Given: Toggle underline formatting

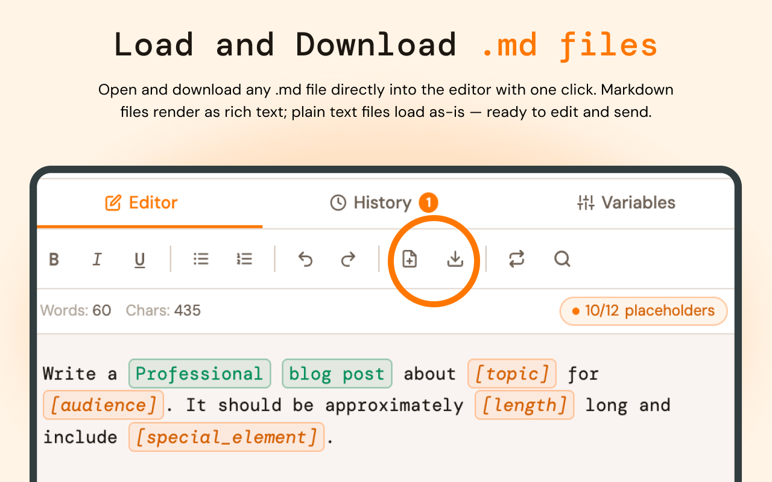Looking at the screenshot, I should tap(139, 260).
